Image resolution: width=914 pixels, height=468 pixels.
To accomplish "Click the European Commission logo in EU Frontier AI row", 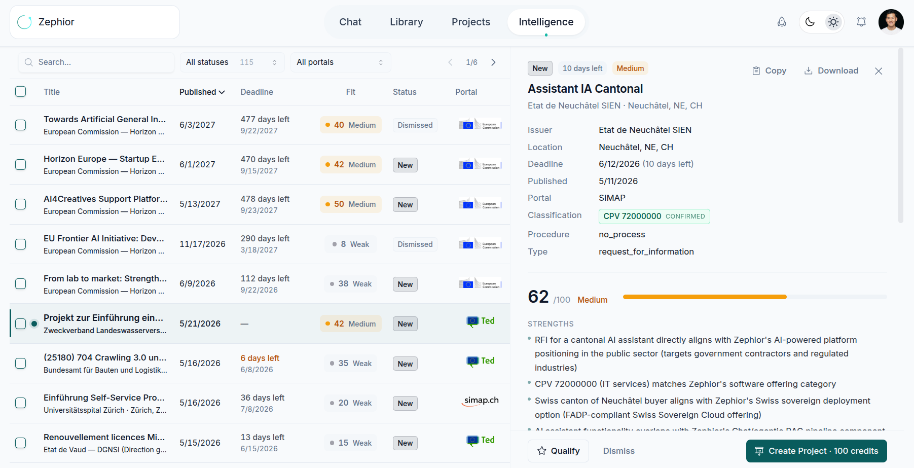I will 480,244.
